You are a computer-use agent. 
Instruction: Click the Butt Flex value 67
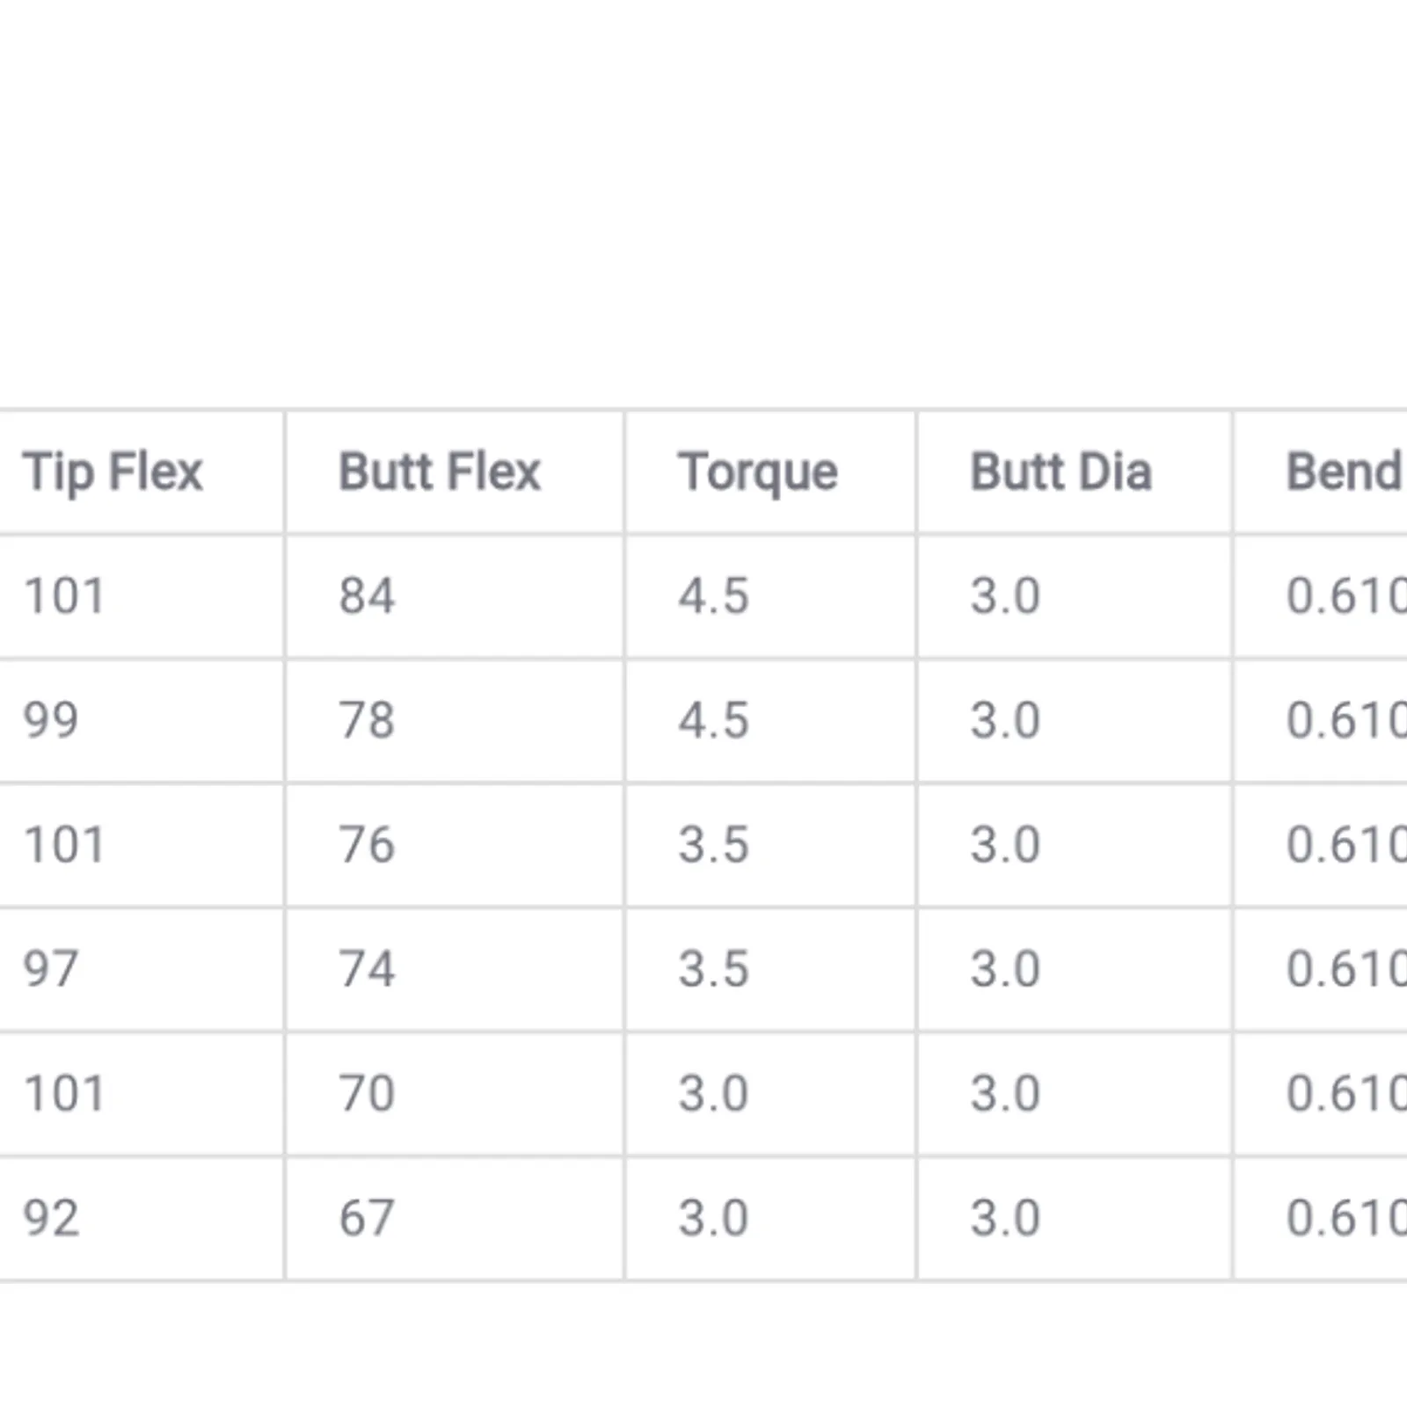click(x=368, y=1218)
